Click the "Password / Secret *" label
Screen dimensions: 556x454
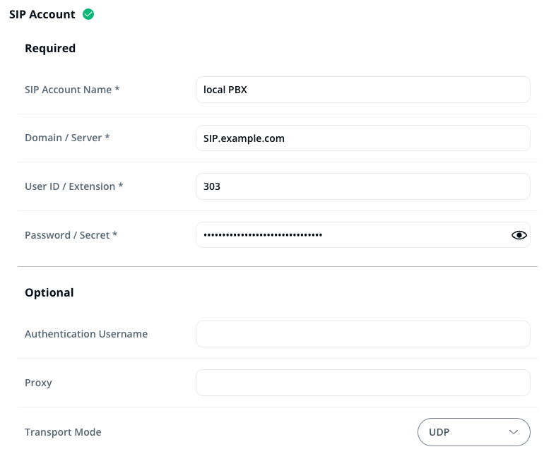[71, 235]
